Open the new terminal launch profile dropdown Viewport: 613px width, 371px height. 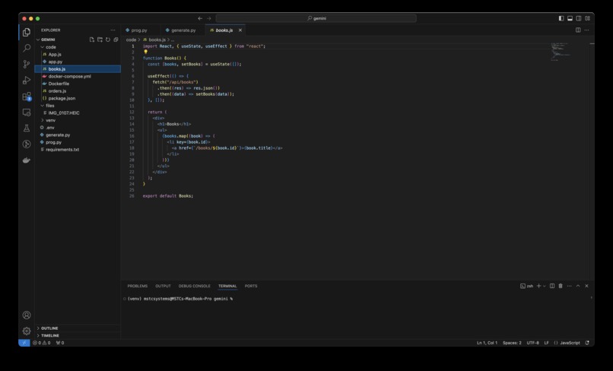point(545,286)
